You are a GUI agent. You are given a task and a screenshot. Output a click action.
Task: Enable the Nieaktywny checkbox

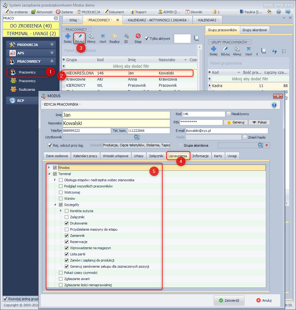pyautogui.click(x=229, y=114)
